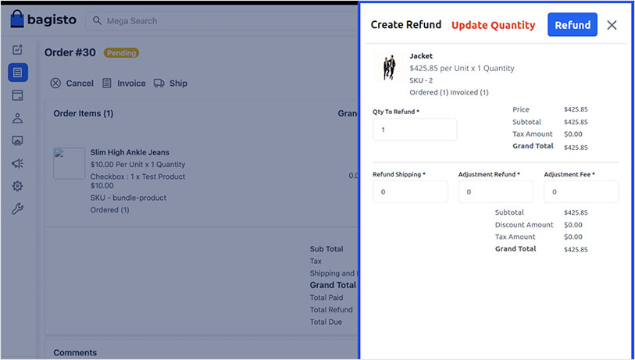Select the Sales orders sidebar icon
Image resolution: width=635 pixels, height=360 pixels.
(x=18, y=73)
